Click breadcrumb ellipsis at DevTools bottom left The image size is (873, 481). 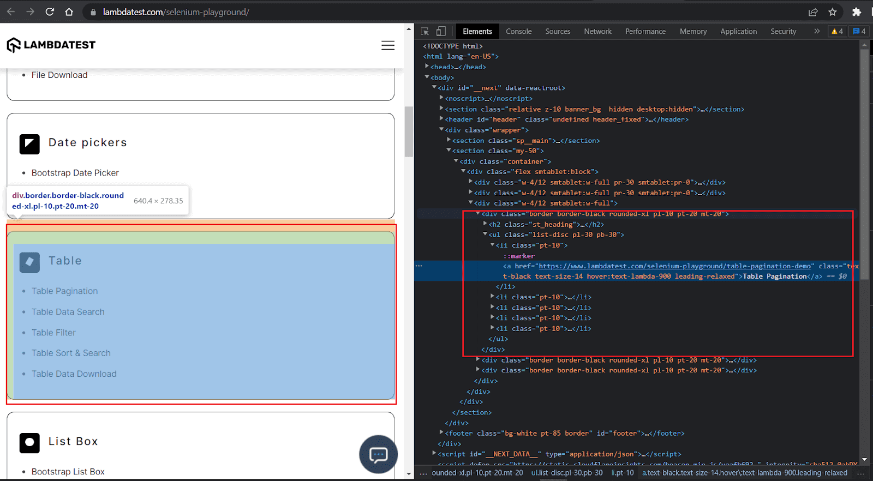click(423, 473)
